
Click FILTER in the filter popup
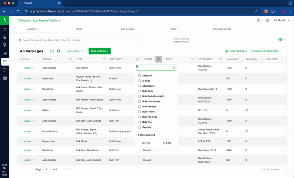pyautogui.click(x=146, y=143)
